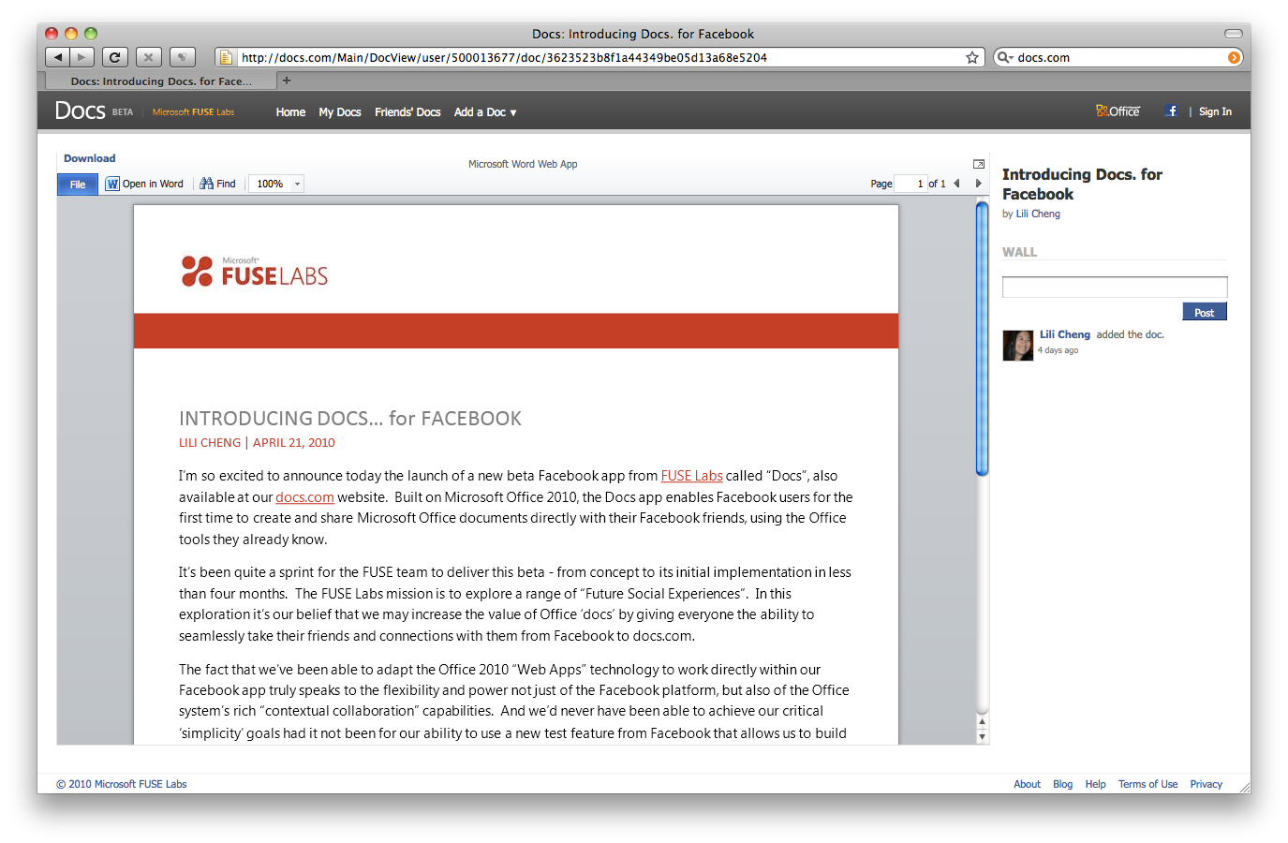Image resolution: width=1288 pixels, height=843 pixels.
Task: Click the Page number field
Action: click(x=910, y=184)
